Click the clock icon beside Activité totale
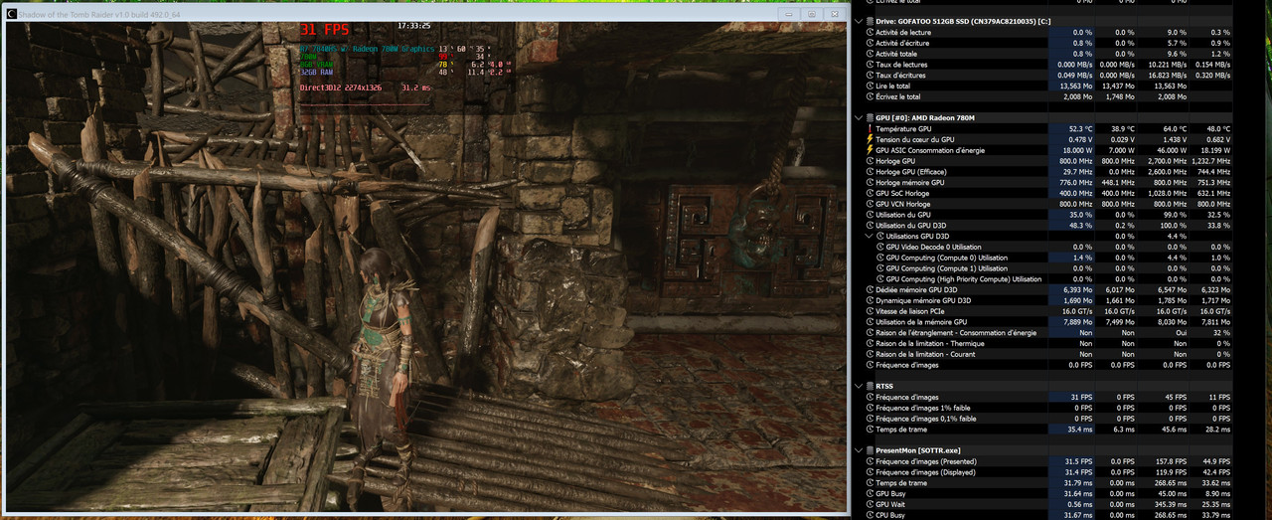1272x520 pixels. 871,54
